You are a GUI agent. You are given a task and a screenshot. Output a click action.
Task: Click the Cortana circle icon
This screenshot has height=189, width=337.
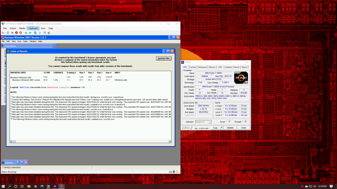pyautogui.click(x=16, y=186)
